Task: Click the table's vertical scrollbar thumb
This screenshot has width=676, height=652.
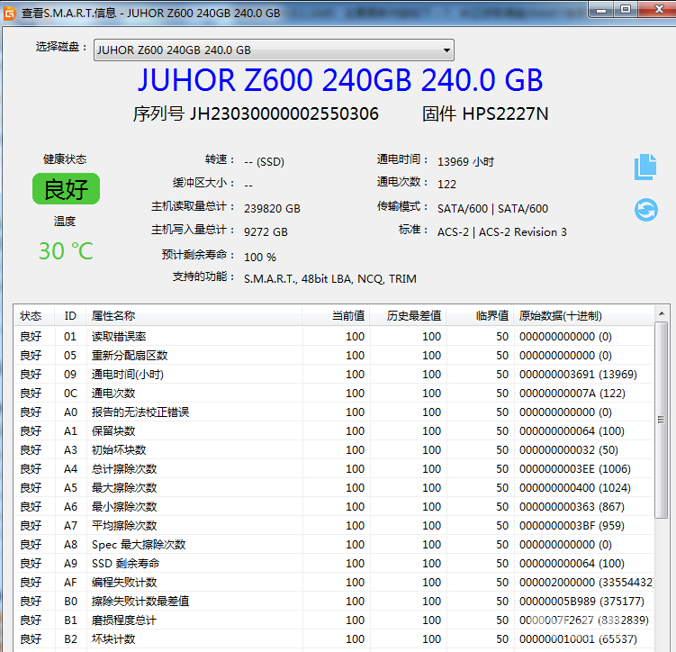Action: (662, 419)
